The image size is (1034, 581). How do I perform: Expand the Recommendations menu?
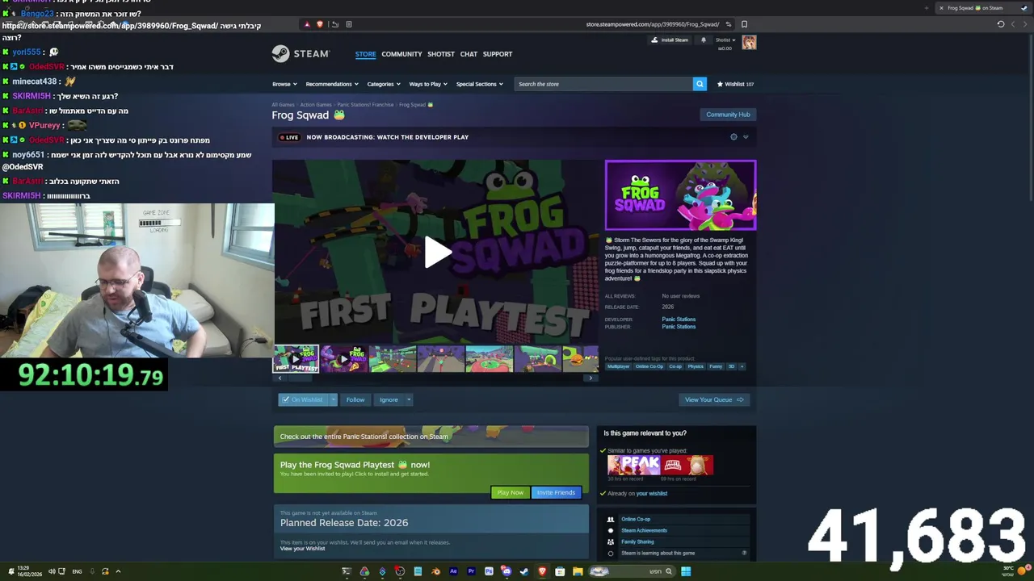pyautogui.click(x=331, y=84)
